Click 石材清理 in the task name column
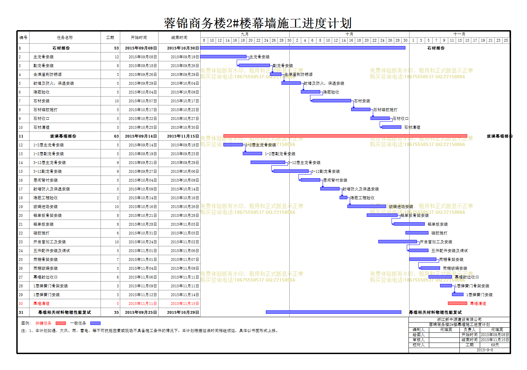 41,127
